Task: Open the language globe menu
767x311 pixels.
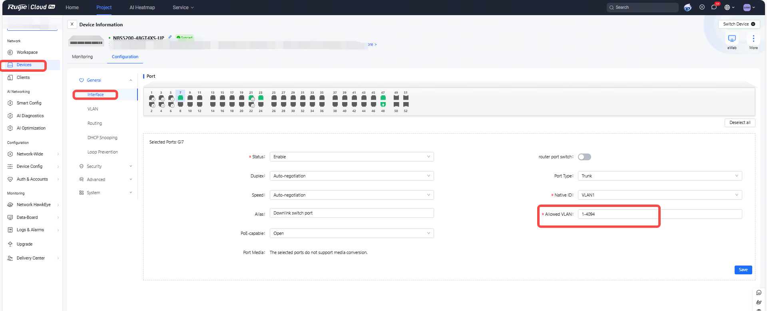Action: 729,7
